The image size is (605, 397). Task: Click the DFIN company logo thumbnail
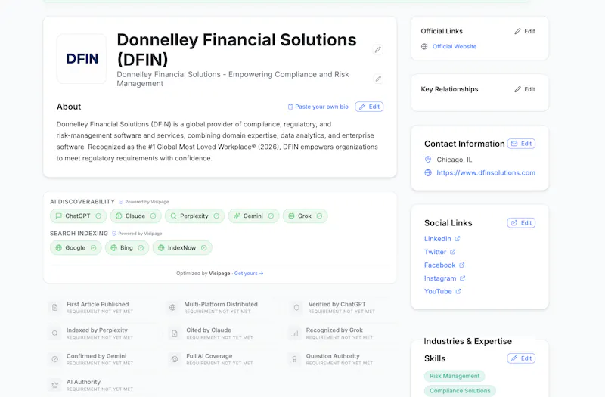coord(82,59)
